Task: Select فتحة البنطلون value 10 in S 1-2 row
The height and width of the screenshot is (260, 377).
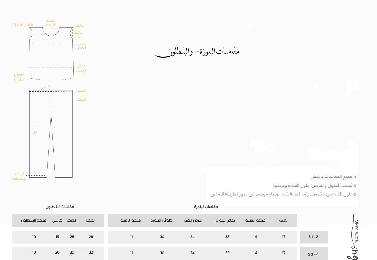Action: pyautogui.click(x=34, y=237)
